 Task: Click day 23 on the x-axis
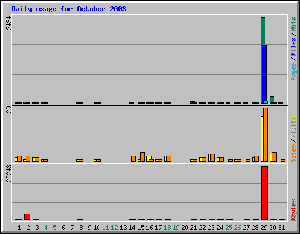[x=211, y=228]
